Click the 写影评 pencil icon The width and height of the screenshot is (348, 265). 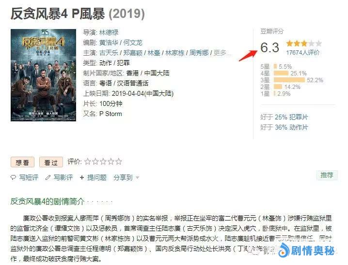[x=48, y=178]
